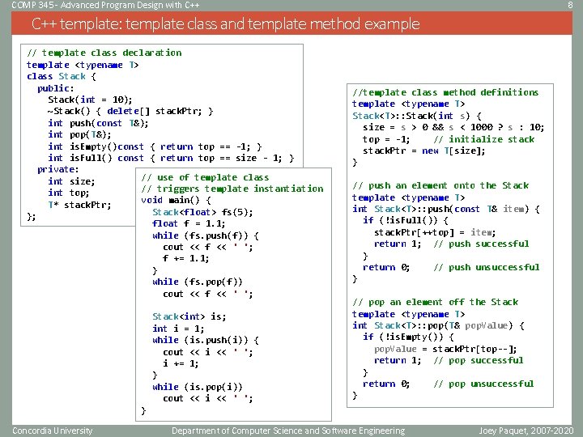Click the constructor line 'Stack(int = 10);'

click(90, 100)
